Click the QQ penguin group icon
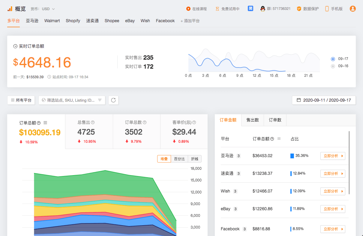This screenshot has height=236, width=363. click(x=263, y=9)
